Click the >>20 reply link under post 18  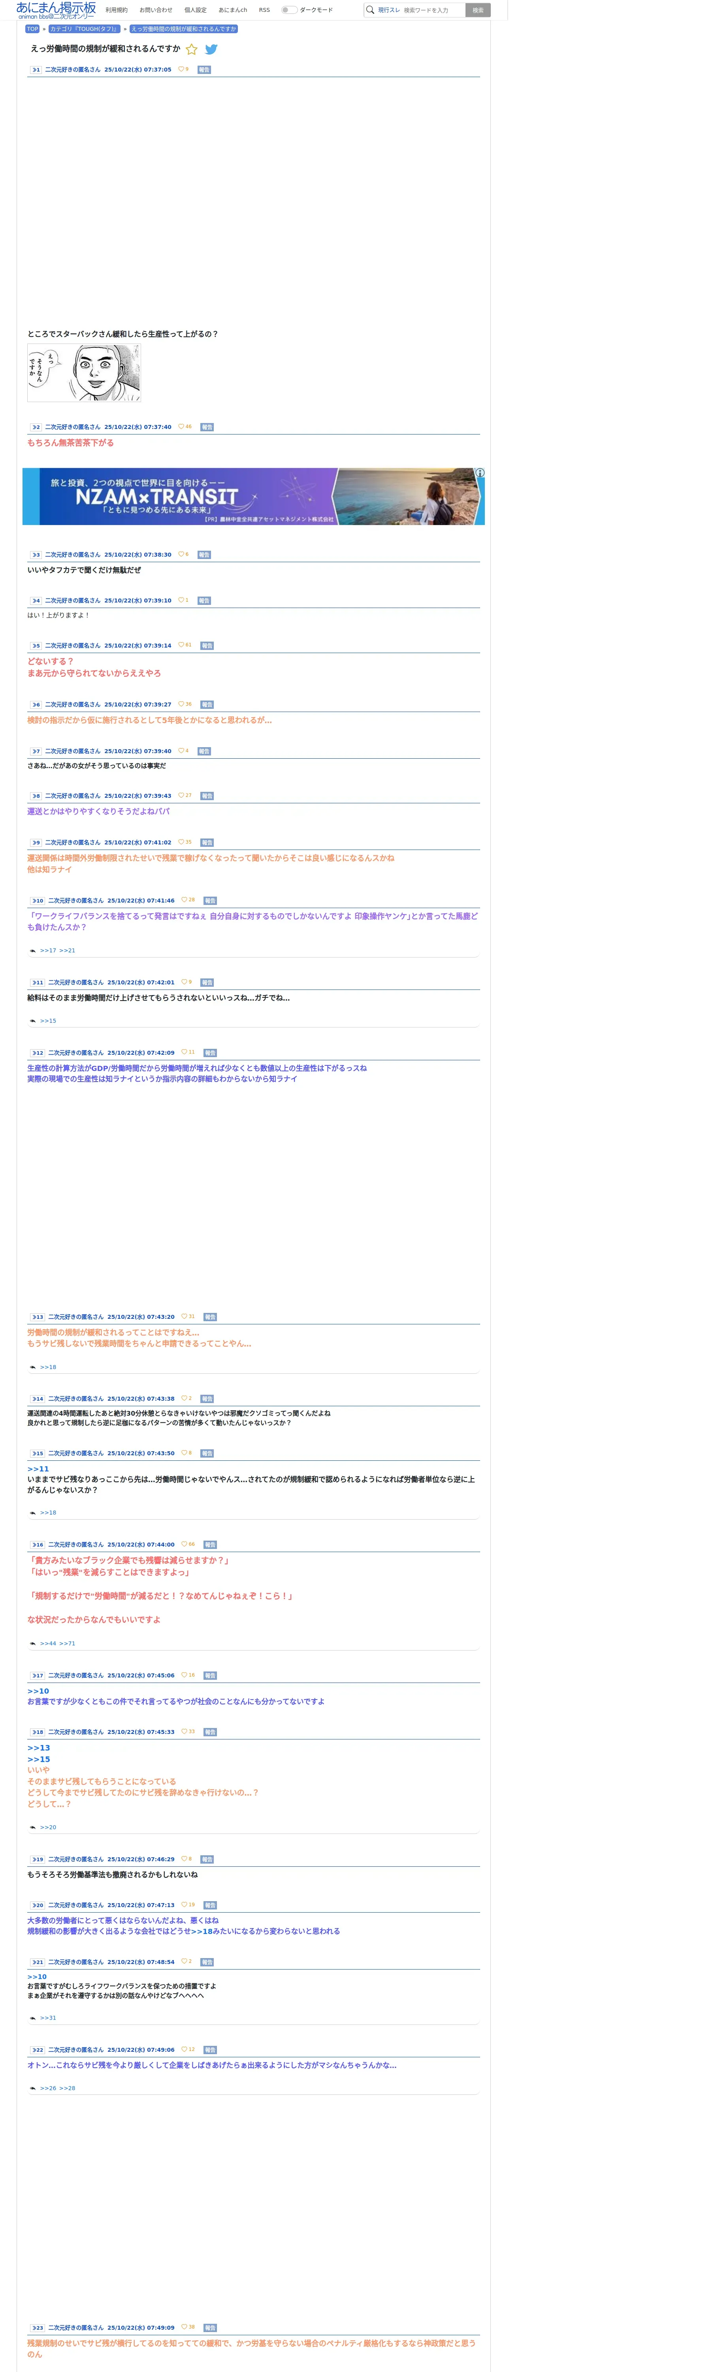(48, 1827)
